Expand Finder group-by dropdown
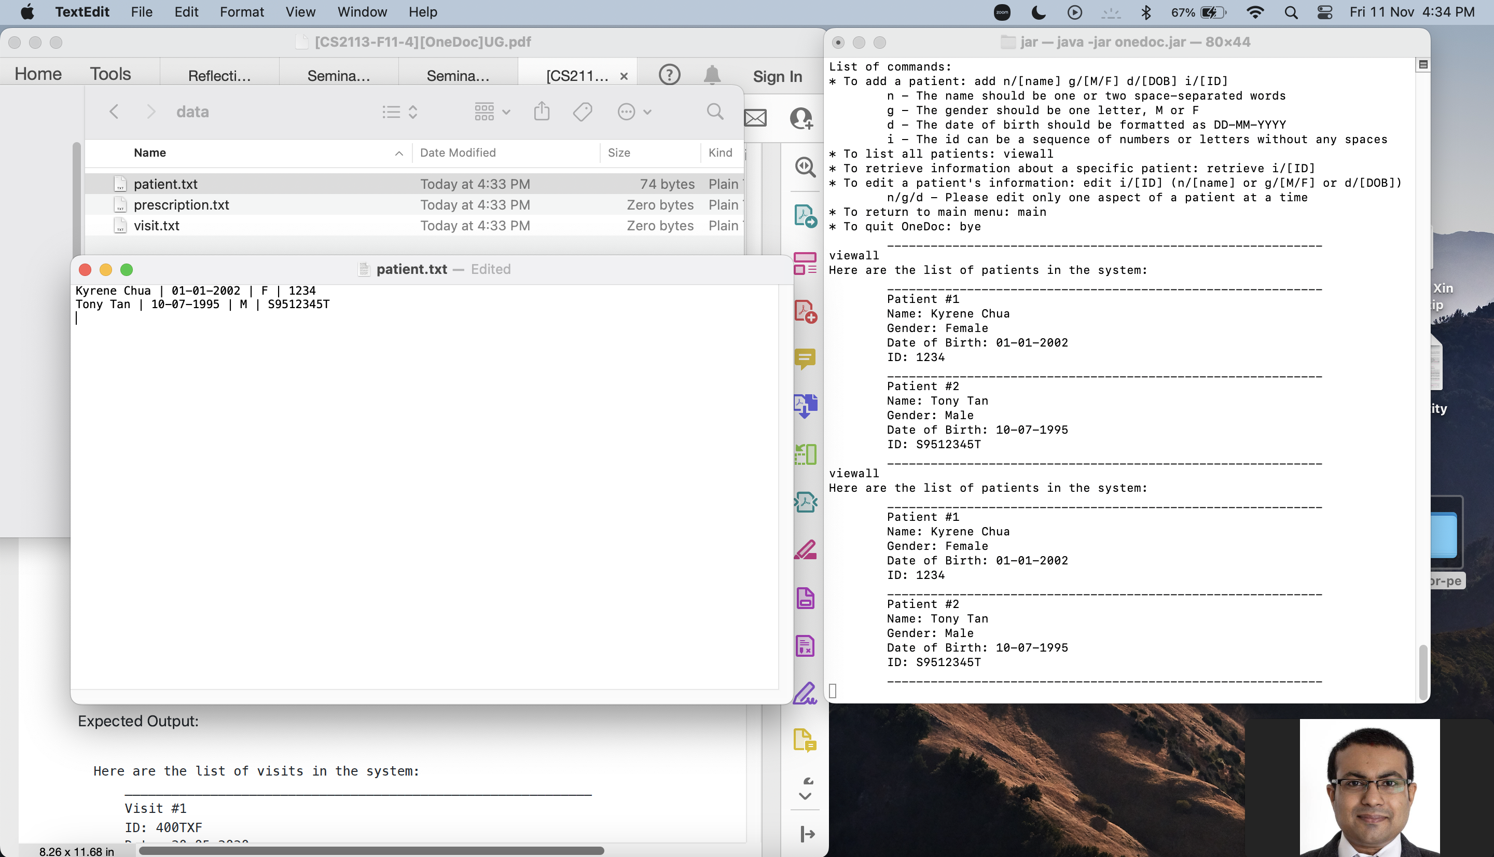The height and width of the screenshot is (857, 1494). point(492,112)
